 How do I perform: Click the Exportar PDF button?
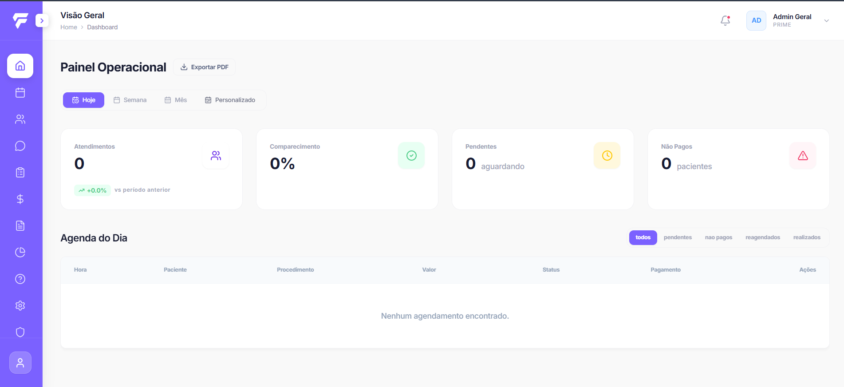point(204,67)
